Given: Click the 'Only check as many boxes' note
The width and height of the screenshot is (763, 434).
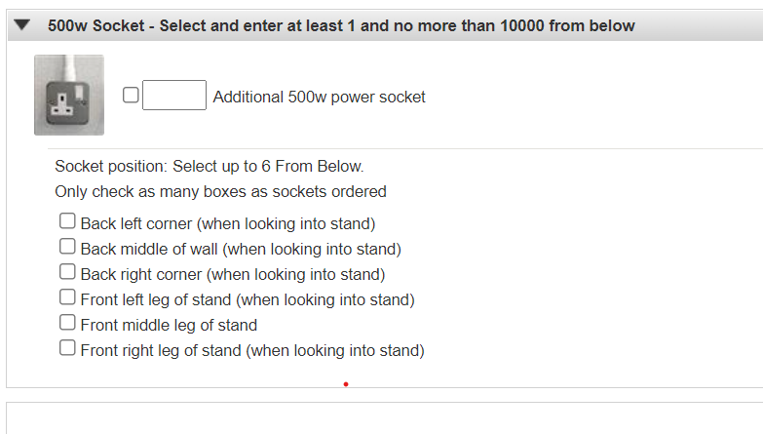Looking at the screenshot, I should click(x=220, y=191).
